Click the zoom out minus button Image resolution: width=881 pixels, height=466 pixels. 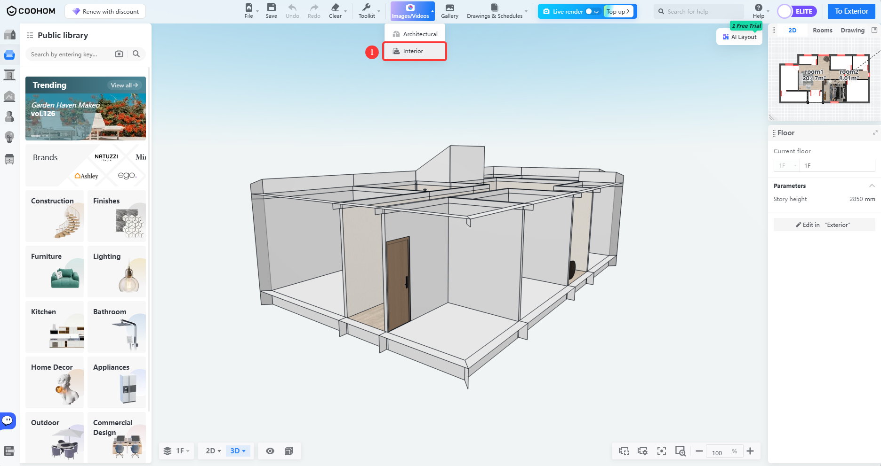click(x=699, y=451)
